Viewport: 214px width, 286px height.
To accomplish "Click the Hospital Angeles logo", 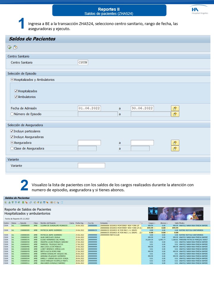I will (x=200, y=10).
